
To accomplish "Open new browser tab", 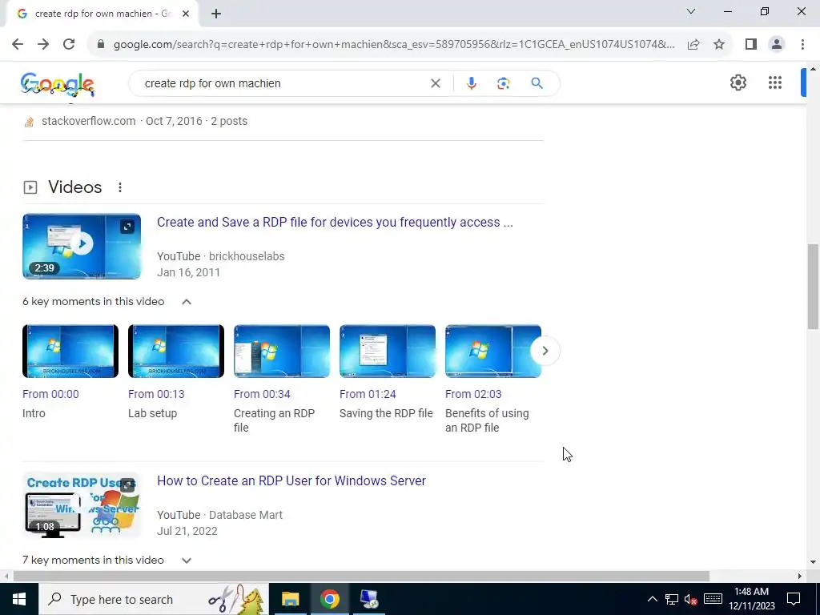I will pyautogui.click(x=216, y=14).
